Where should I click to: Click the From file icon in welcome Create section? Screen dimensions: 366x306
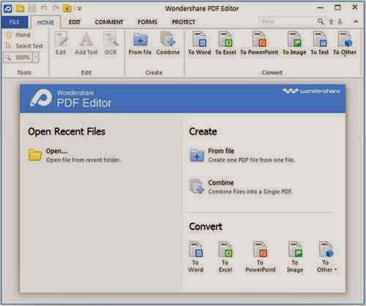[x=197, y=155]
